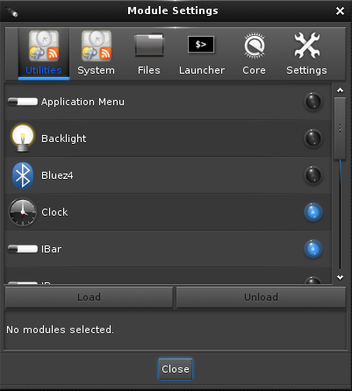352x391 pixels.
Task: Select the Utilities category icon
Action: (44, 46)
